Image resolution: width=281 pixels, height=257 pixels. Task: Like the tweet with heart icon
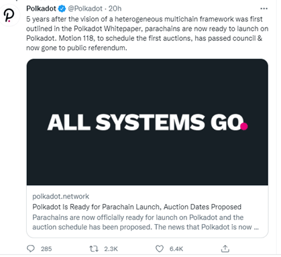tap(160, 249)
